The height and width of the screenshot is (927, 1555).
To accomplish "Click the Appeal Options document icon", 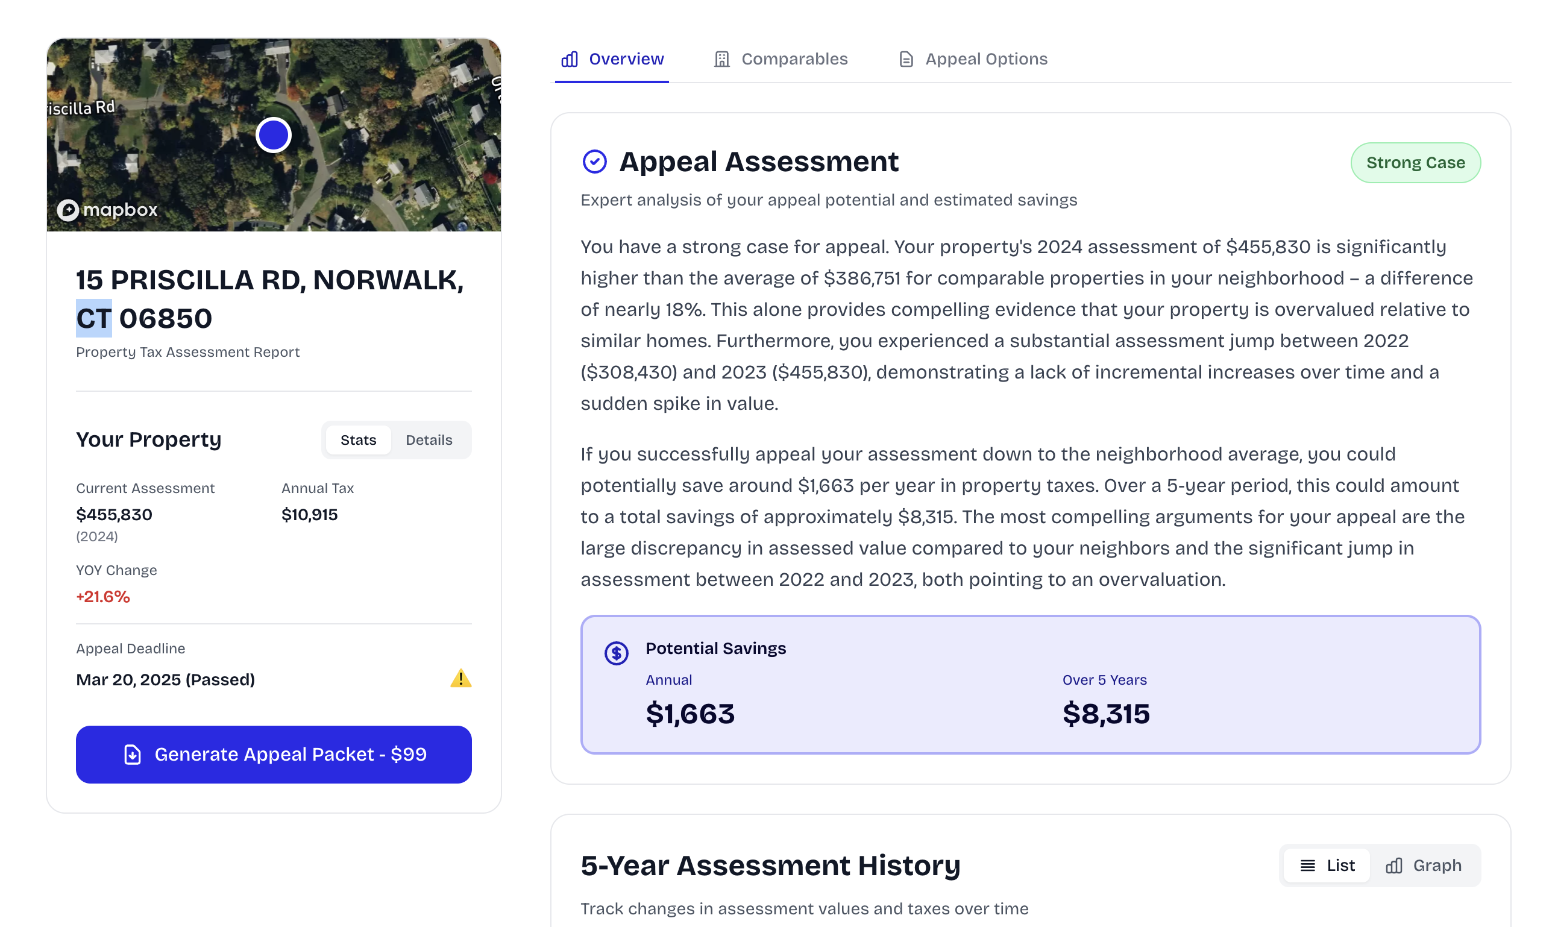I will (905, 59).
